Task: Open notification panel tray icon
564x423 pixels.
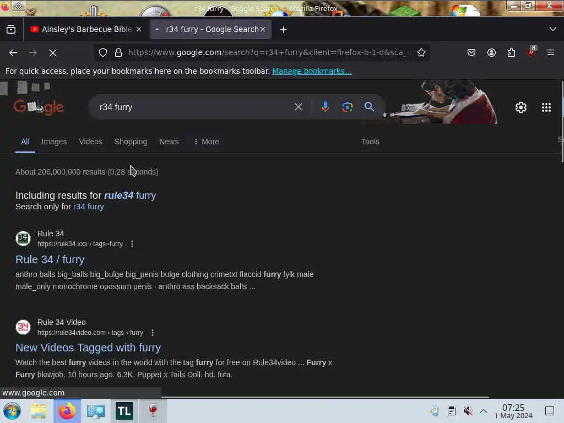Action: click(x=550, y=411)
